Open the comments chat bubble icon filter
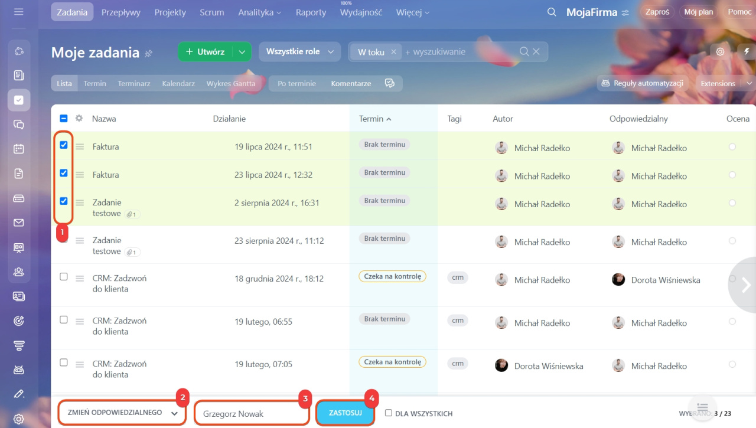This screenshot has height=428, width=756. 389,83
